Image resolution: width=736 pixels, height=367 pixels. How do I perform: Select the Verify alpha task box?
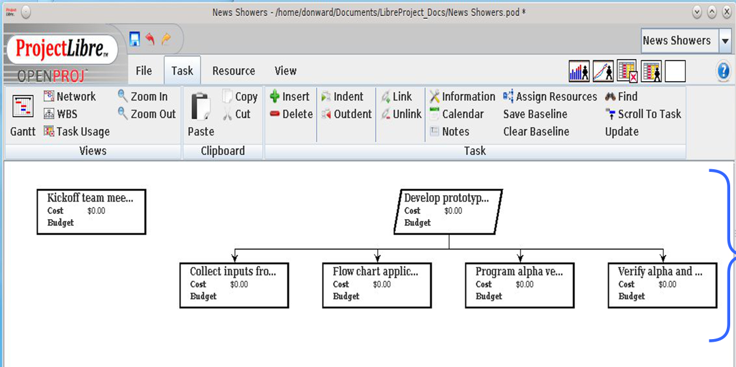(x=662, y=285)
